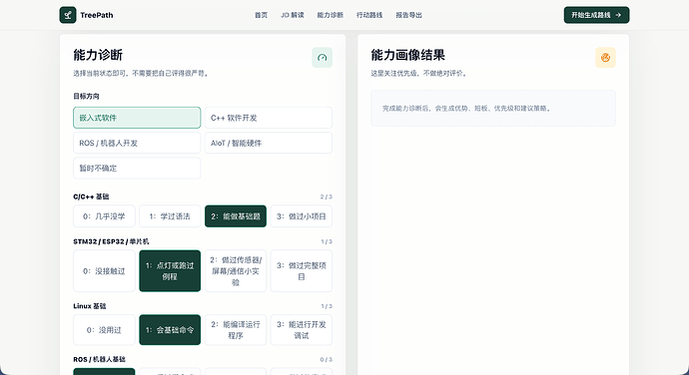
Task: Click the 能力画像结果 heading
Action: click(407, 55)
